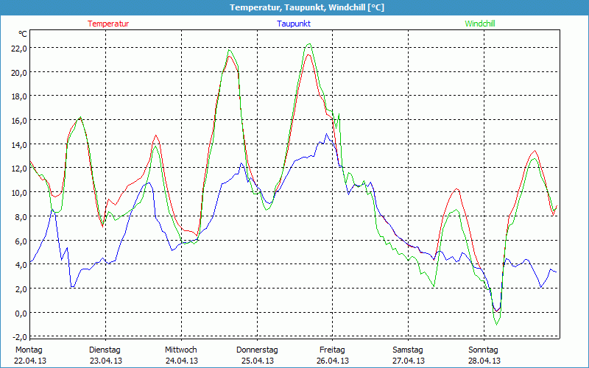Click the 23.04.13 date label
This screenshot has width=589, height=368.
point(106,361)
